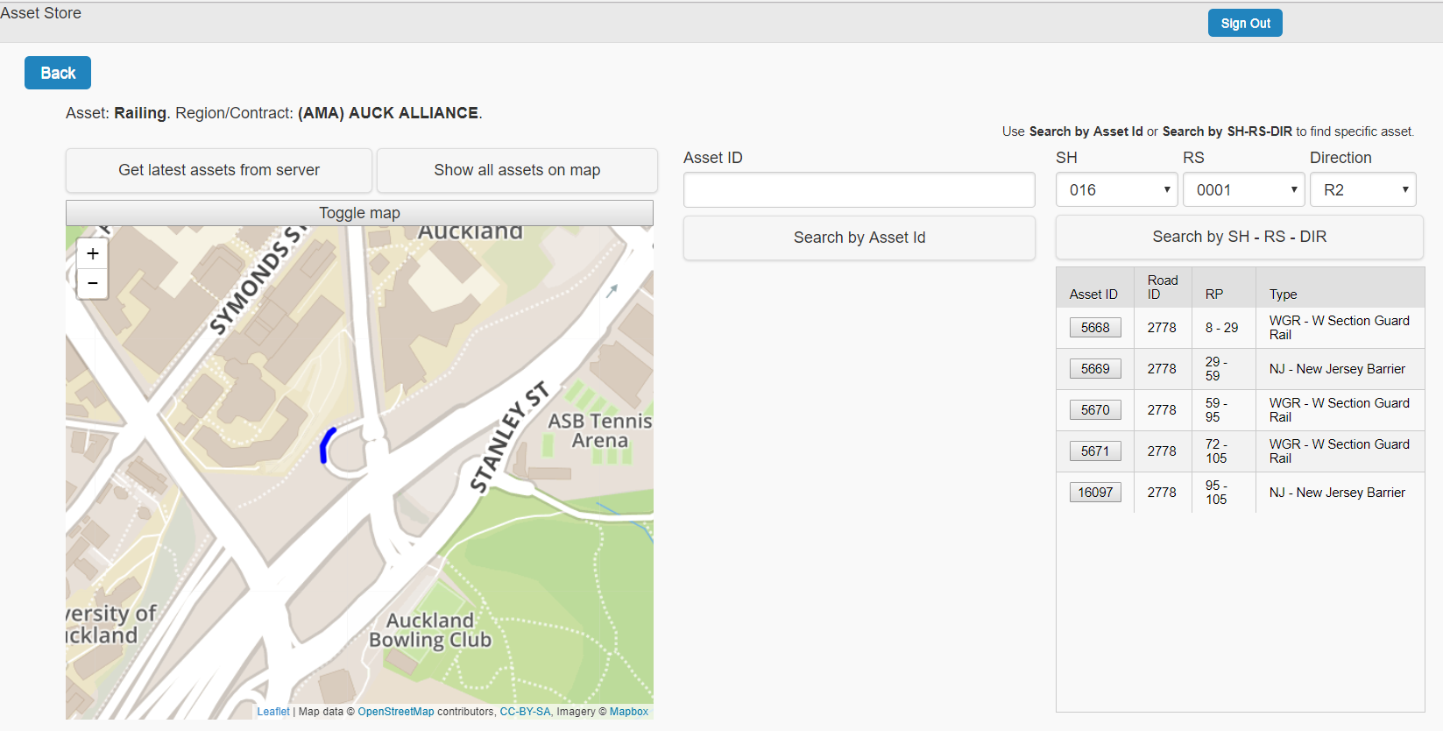1443x731 pixels.
Task: Show all assets on map
Action: [x=517, y=170]
